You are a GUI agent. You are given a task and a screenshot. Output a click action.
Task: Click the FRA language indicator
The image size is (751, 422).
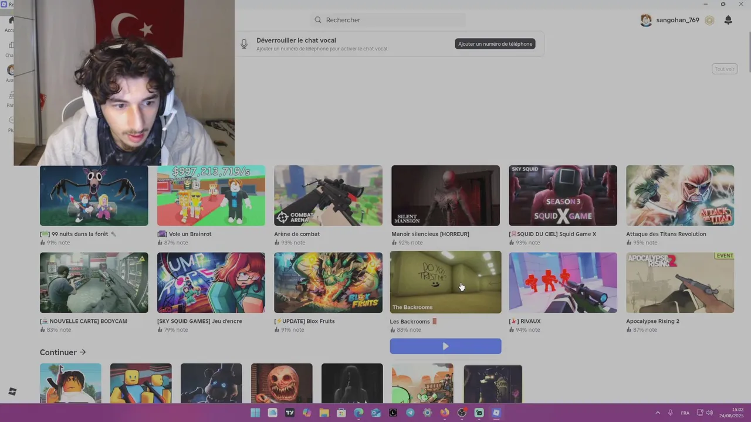point(685,413)
